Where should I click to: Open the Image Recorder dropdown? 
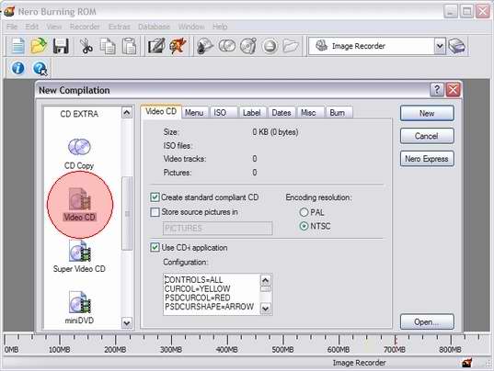coord(440,46)
